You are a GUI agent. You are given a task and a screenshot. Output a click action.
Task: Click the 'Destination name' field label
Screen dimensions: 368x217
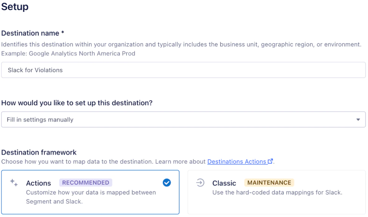(x=30, y=33)
